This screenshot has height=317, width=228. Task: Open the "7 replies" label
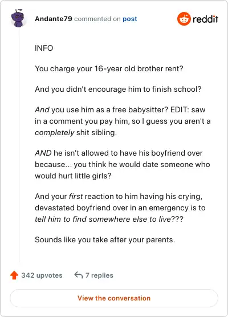(99, 275)
